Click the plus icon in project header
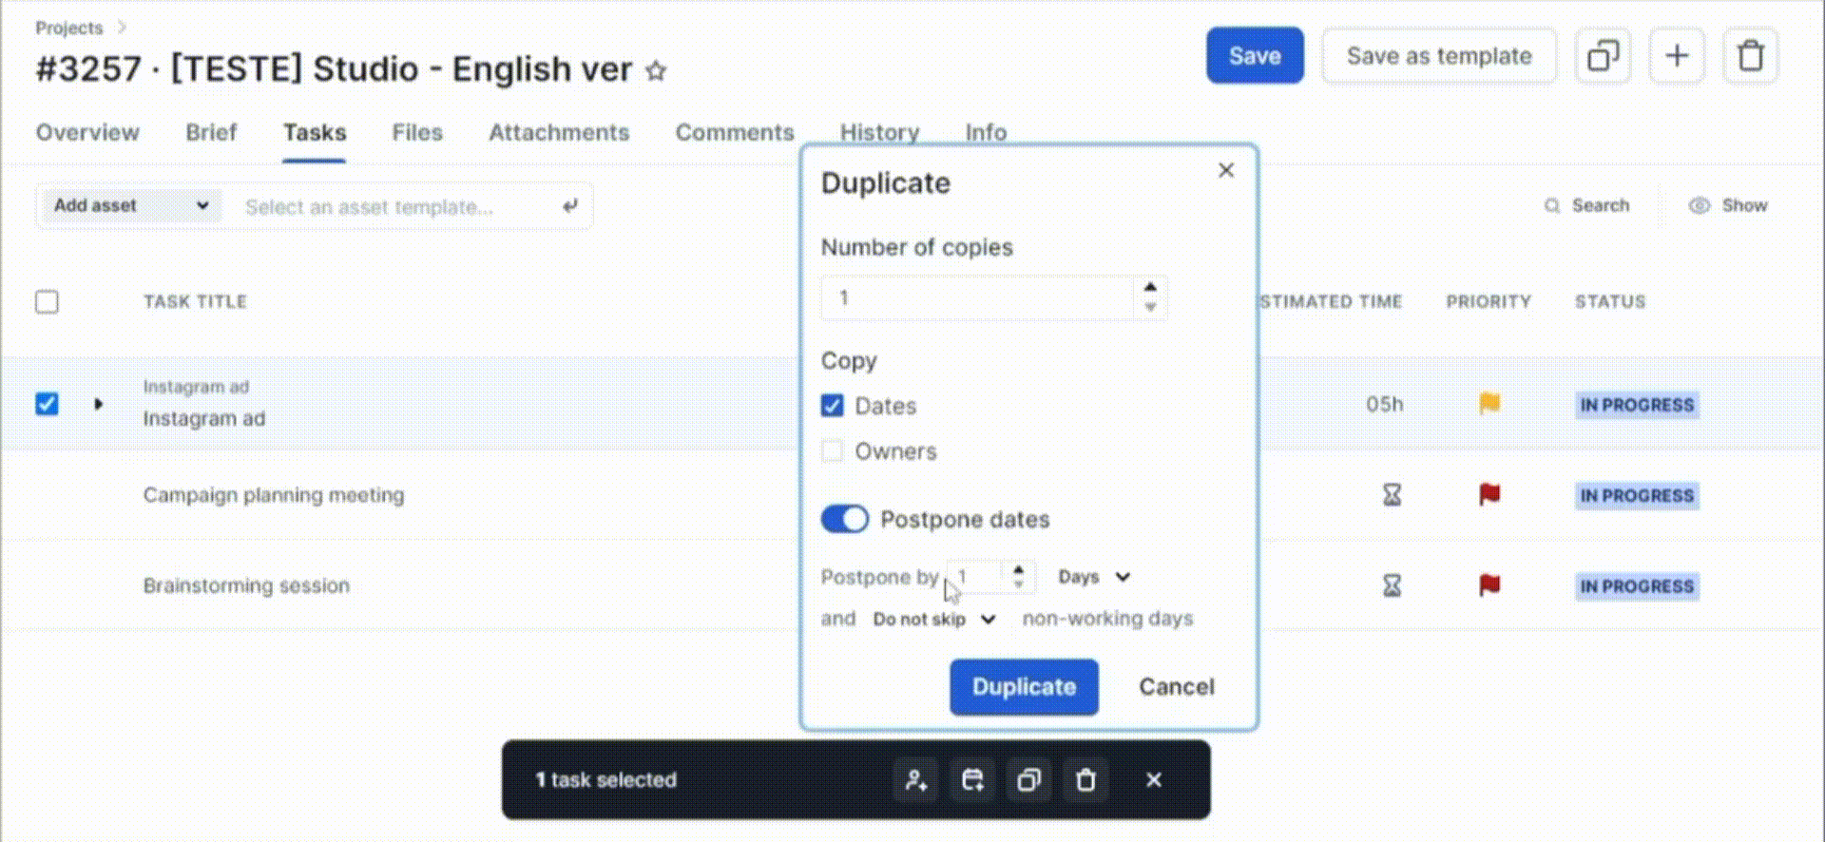Screen dimensions: 1825x842 [1677, 56]
